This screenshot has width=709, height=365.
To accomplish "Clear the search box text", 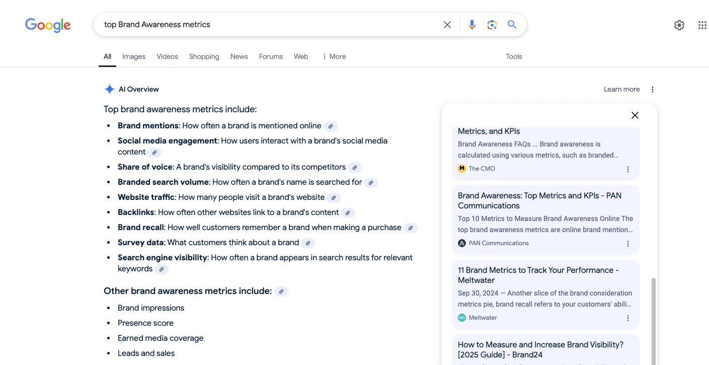I will [447, 25].
